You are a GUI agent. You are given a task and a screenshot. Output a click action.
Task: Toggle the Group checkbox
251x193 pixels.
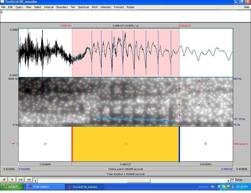pos(233,180)
